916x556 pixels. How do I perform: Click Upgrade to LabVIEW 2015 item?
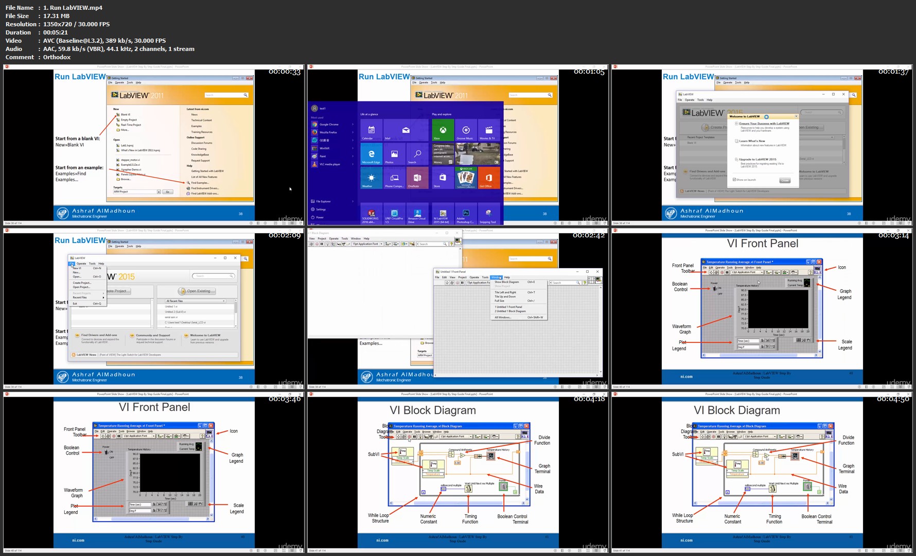pos(758,159)
